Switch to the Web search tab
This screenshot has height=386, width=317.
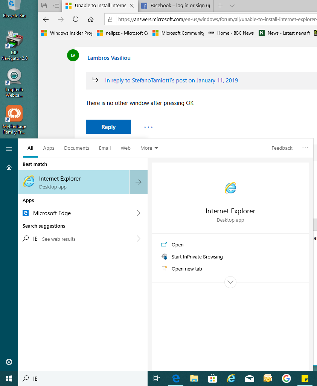tap(125, 148)
